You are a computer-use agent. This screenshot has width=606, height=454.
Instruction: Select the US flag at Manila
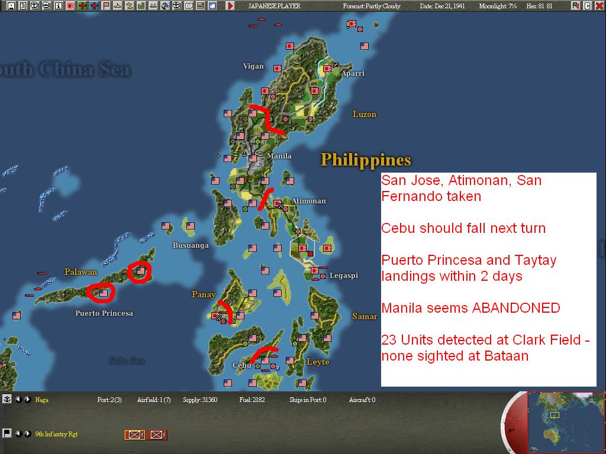pos(252,158)
